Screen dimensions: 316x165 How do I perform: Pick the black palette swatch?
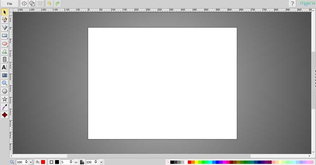(x=172, y=162)
